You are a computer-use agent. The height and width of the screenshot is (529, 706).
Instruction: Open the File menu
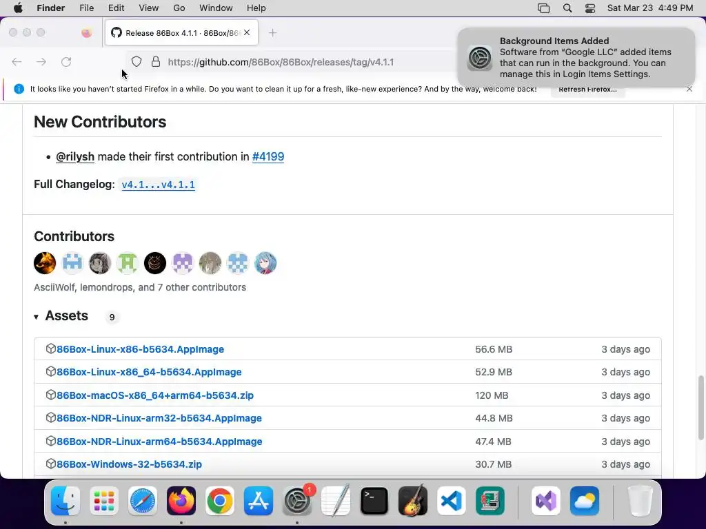click(x=86, y=8)
